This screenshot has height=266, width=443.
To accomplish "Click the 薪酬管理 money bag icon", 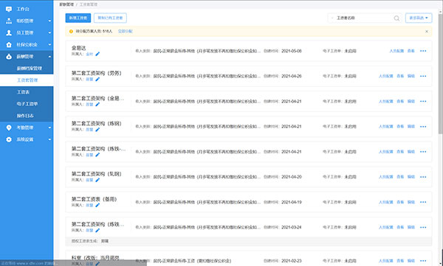I will click(9, 57).
